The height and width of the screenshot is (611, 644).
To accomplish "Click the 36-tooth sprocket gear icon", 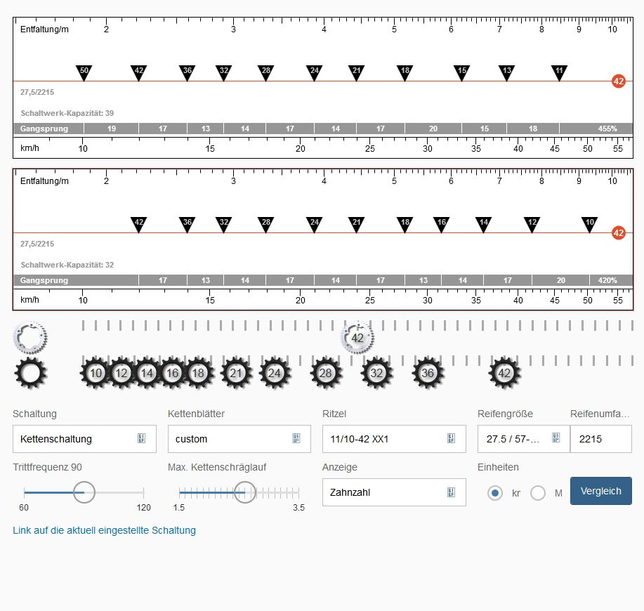I will coord(428,373).
